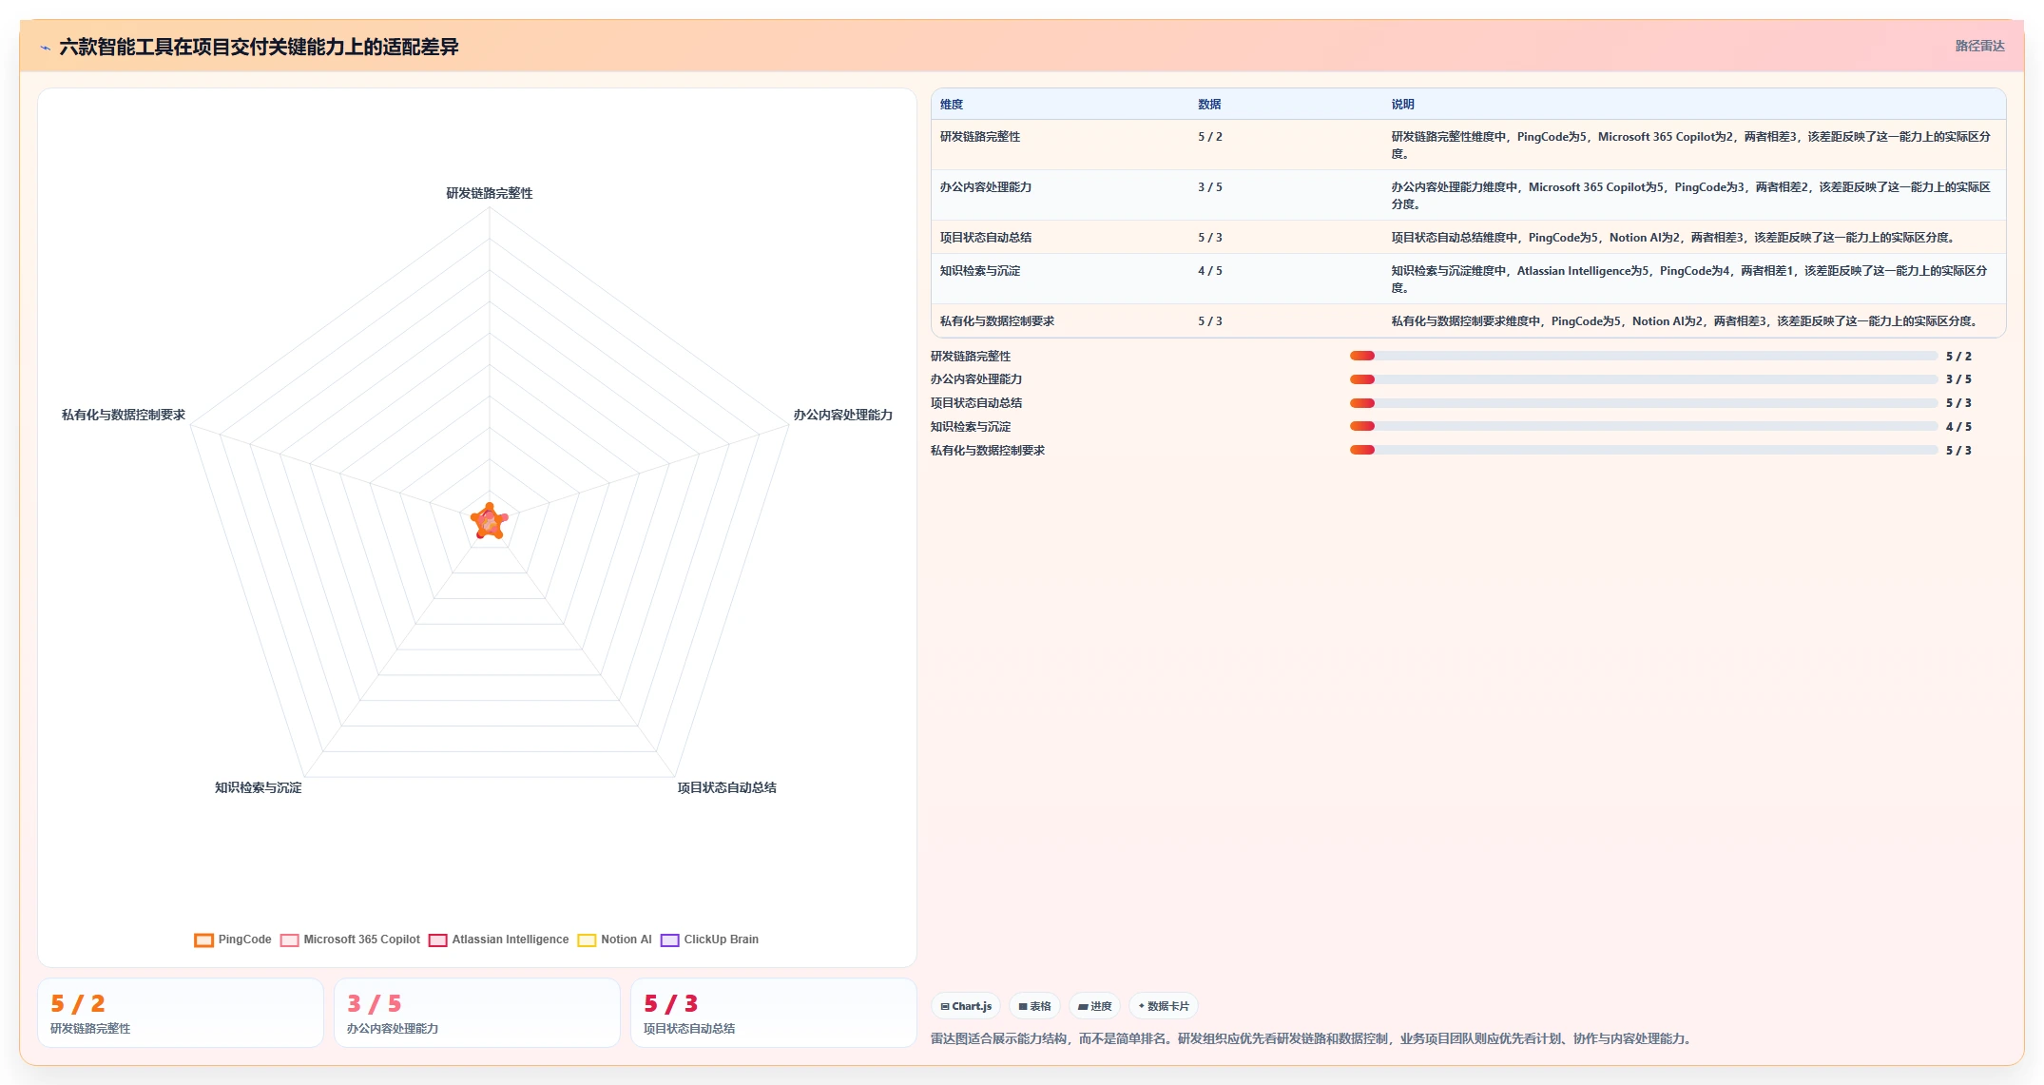Click the Chart.js tag chip
Viewport: 2044px width, 1085px height.
966,1006
